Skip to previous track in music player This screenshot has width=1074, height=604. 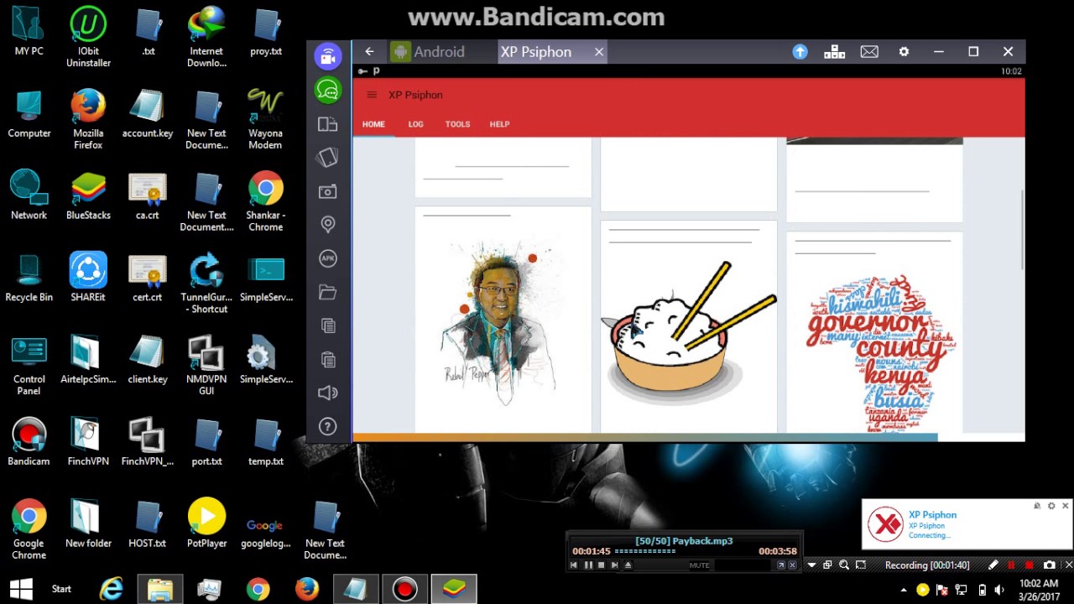click(x=574, y=565)
